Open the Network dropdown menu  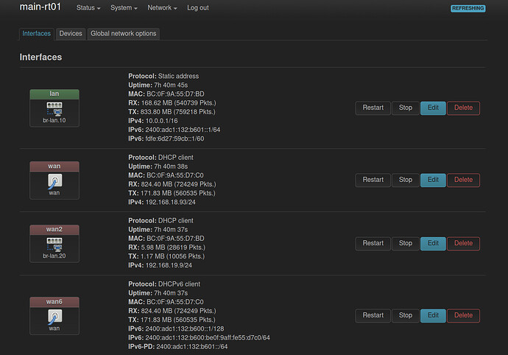coord(162,8)
